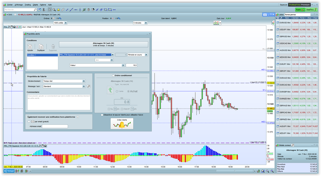Click scrollbar left arrow under chart
This screenshot has height=176, width=321.
click(x=30, y=171)
